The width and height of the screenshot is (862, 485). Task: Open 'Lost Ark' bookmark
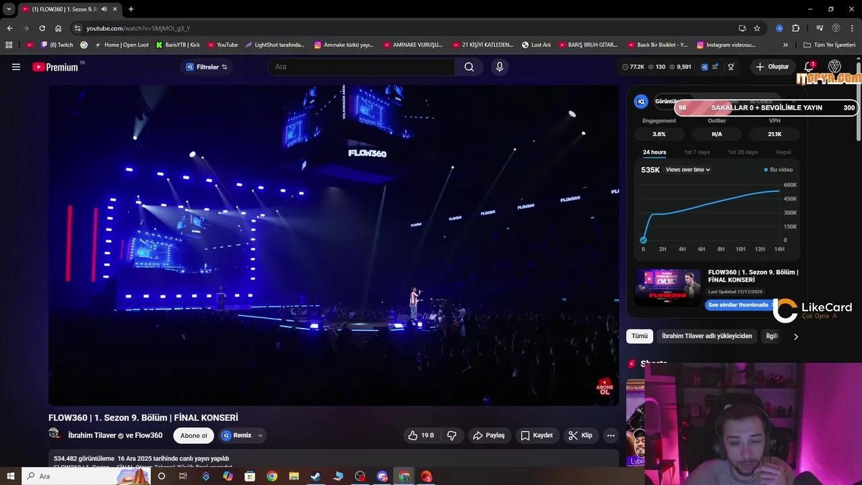click(x=536, y=45)
